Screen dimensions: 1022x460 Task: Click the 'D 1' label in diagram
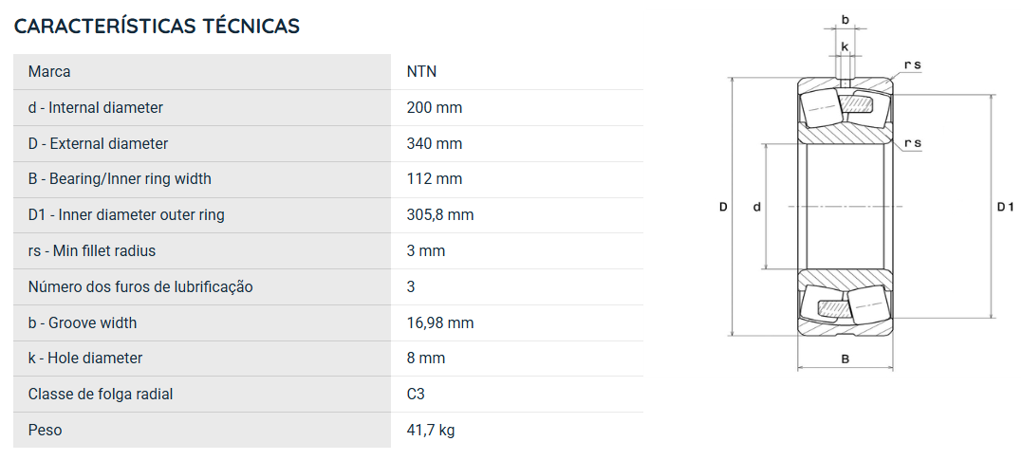coord(1005,207)
